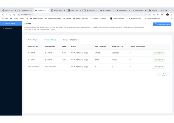Click Create new Daico button
Image resolution: width=174 pixels, height=123 pixels.
(162, 24)
